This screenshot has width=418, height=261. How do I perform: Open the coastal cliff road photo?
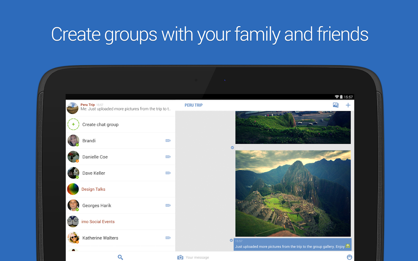click(x=293, y=127)
